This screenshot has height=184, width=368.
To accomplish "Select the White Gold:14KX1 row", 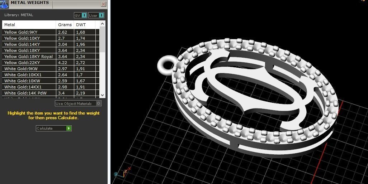I will point(51,87).
